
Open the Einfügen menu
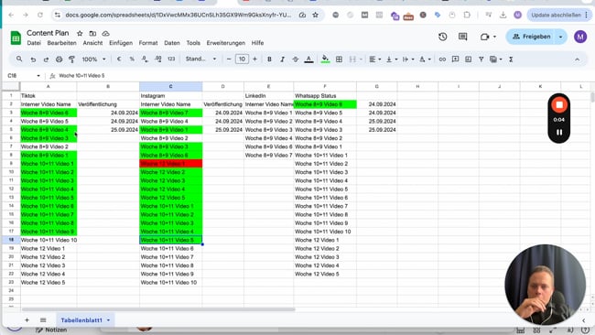click(x=121, y=43)
